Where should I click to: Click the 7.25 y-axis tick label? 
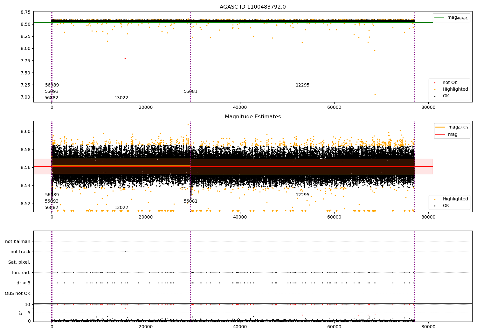click(x=25, y=85)
